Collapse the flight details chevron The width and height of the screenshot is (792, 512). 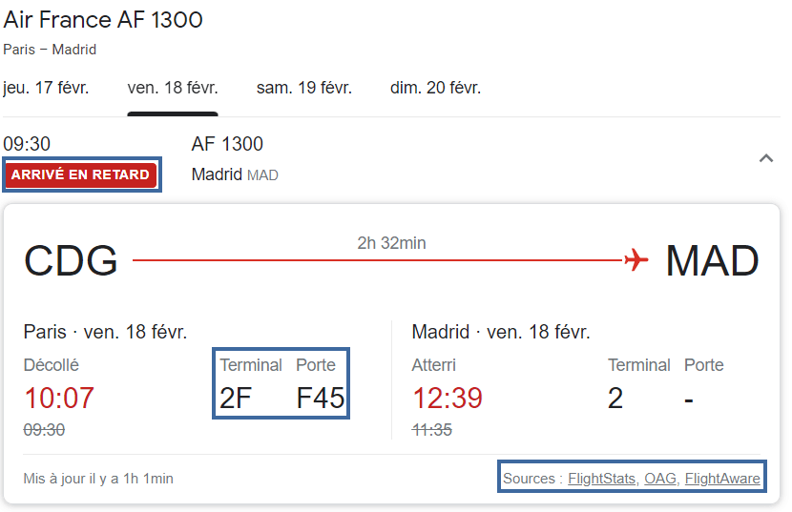pyautogui.click(x=765, y=158)
